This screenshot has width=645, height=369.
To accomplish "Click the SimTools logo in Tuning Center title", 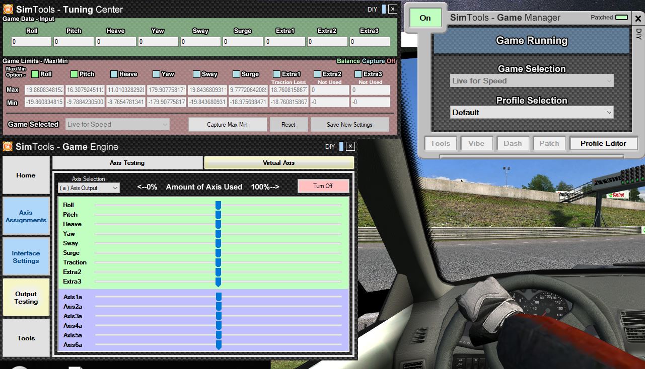I will (x=8, y=9).
